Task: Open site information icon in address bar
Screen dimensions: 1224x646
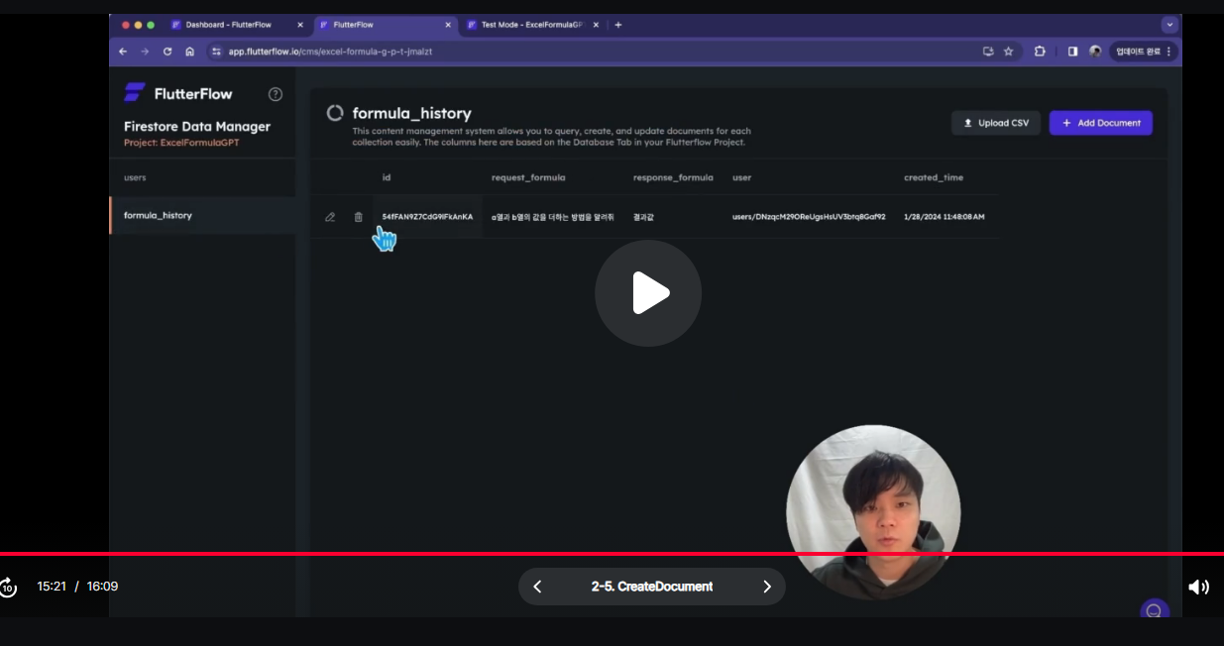Action: pos(217,52)
